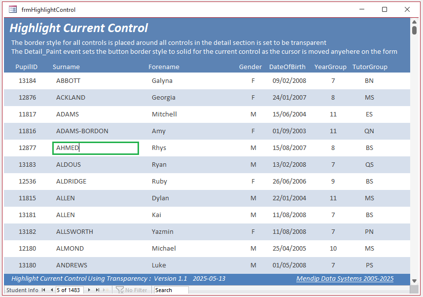Click the form icon in the title bar
This screenshot has width=423, height=297.
pos(13,9)
